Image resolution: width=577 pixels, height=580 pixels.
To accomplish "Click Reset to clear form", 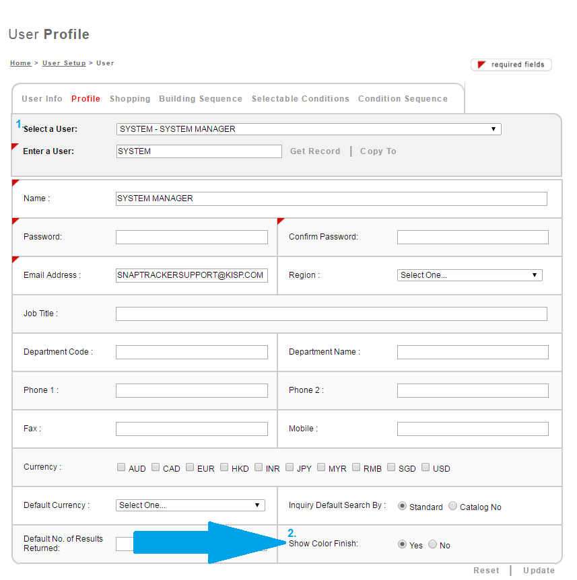I will [486, 571].
